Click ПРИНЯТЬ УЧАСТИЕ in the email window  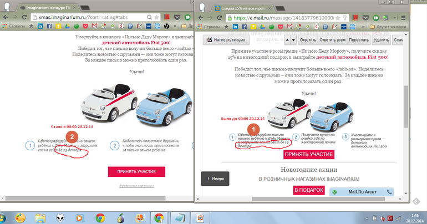(309, 154)
